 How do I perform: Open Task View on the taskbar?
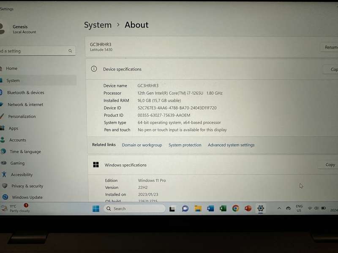click(x=172, y=209)
